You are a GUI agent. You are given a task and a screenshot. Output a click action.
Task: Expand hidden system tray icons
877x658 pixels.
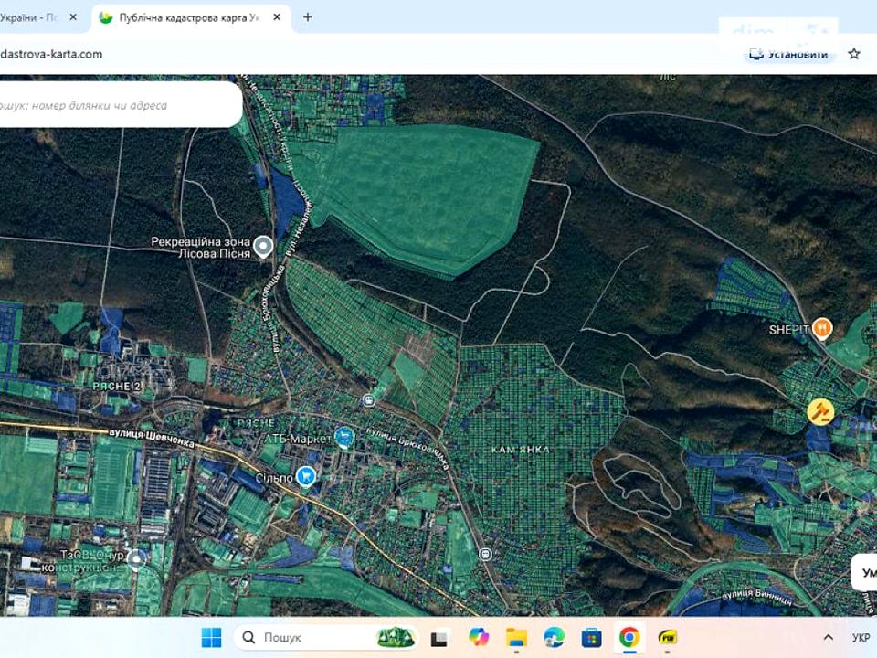coord(828,637)
